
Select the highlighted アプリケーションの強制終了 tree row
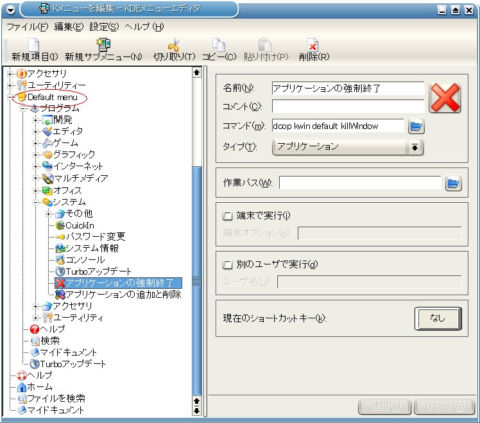(119, 283)
